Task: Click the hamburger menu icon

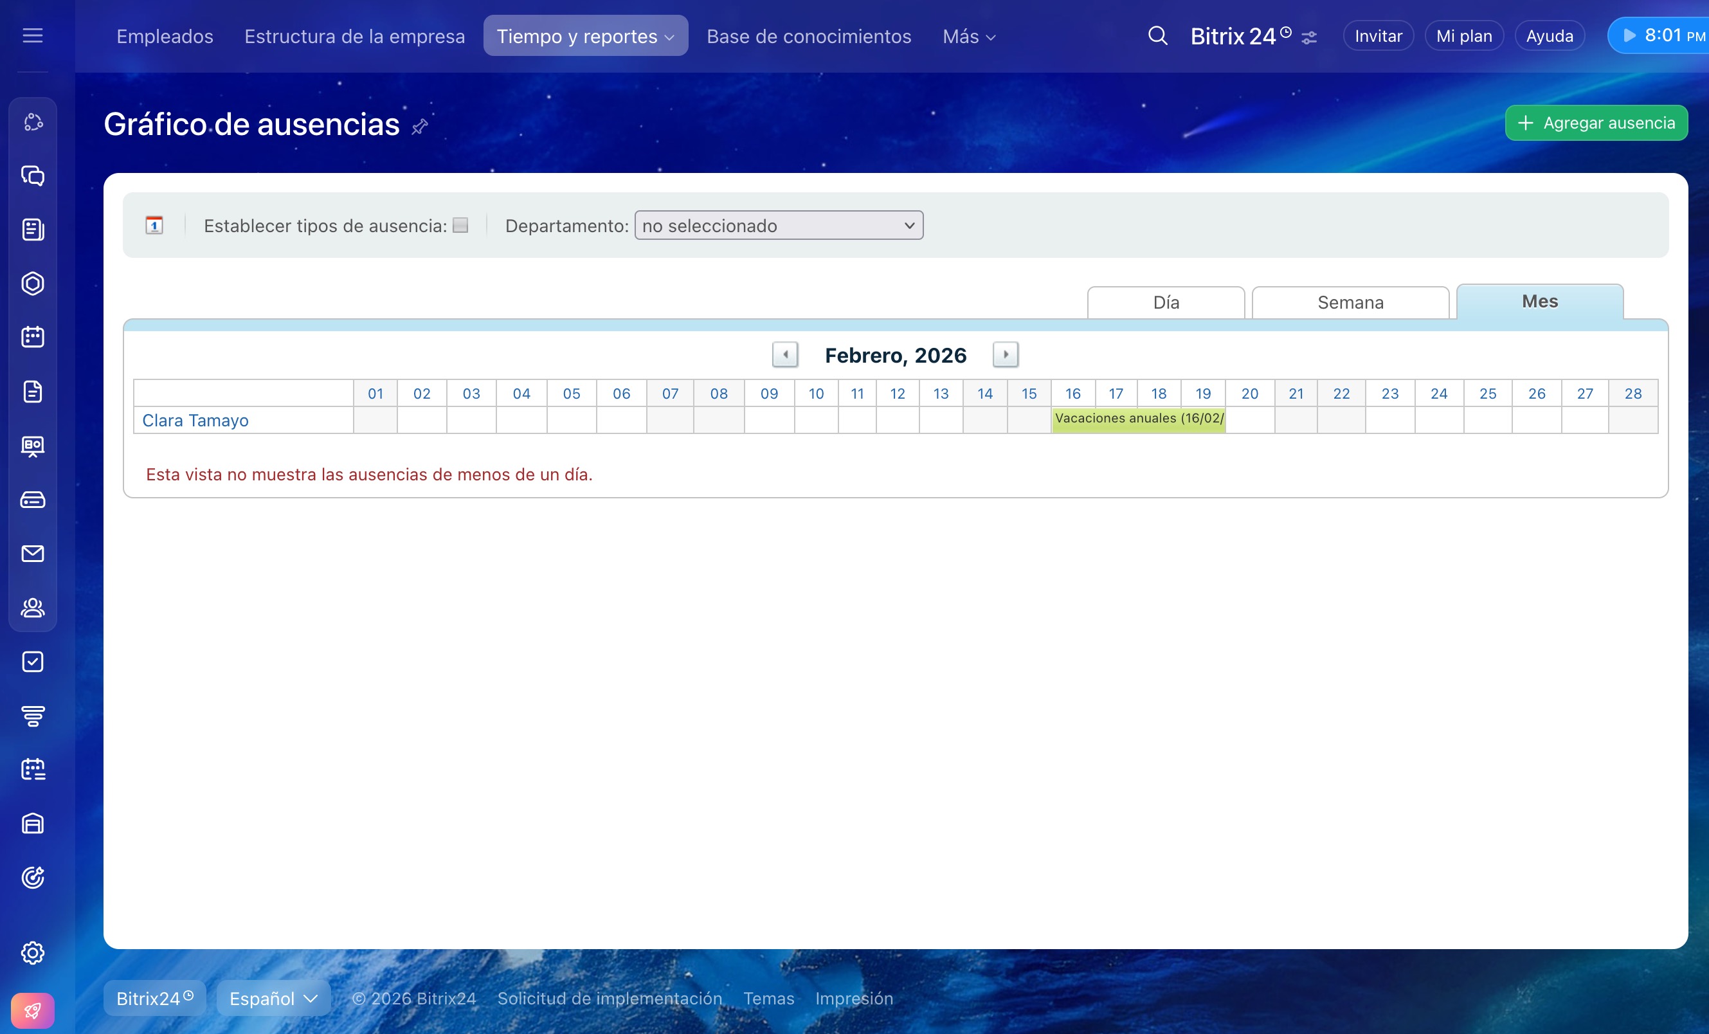Action: [x=33, y=35]
